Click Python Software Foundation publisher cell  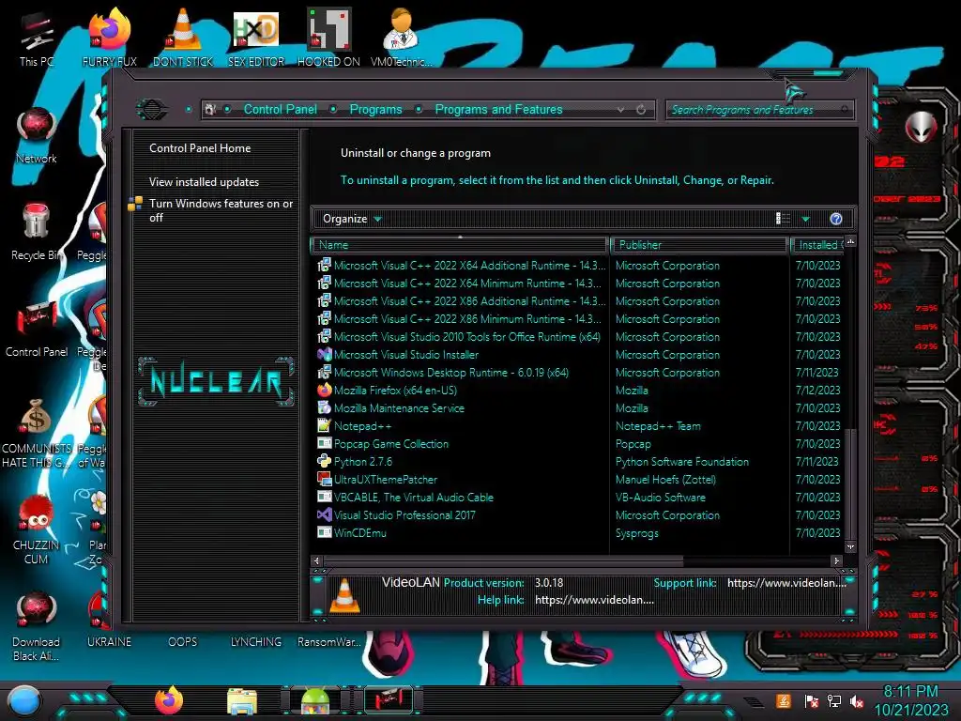(682, 461)
